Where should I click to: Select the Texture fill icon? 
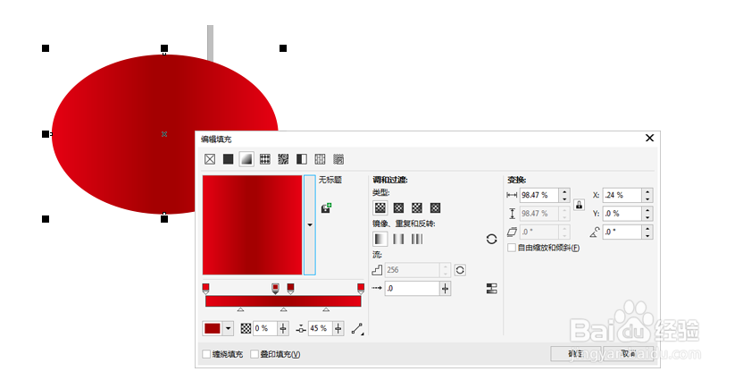321,159
